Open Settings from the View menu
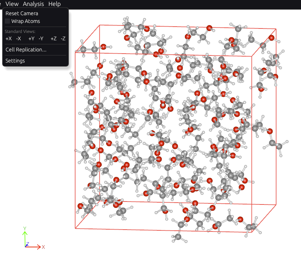The image size is (301, 264). (x=15, y=61)
